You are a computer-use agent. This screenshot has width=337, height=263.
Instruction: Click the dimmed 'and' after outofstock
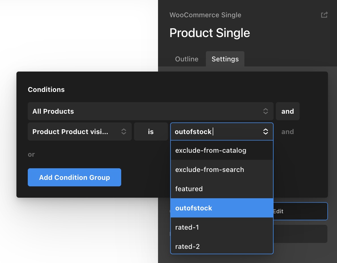point(287,131)
